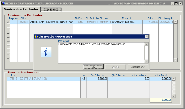Maximize the REC019 window
The image size is (185, 109).
[176, 3]
